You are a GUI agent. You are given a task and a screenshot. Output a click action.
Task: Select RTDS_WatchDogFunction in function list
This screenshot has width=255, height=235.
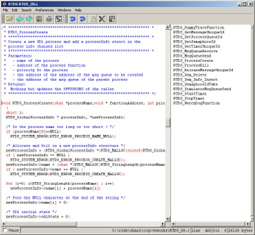[196, 103]
